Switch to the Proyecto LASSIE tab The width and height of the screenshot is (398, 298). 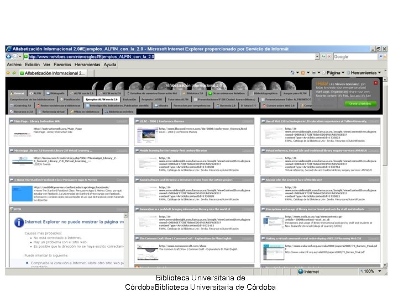[x=151, y=99]
